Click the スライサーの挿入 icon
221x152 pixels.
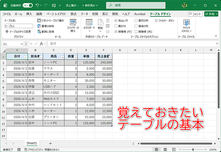pos(73,22)
